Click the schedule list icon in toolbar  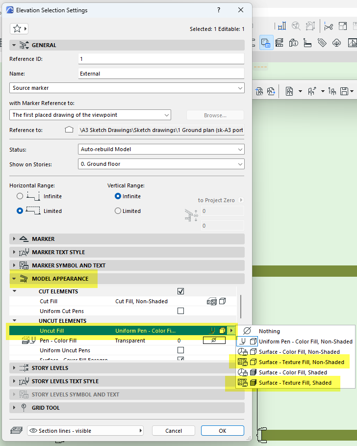308,43
